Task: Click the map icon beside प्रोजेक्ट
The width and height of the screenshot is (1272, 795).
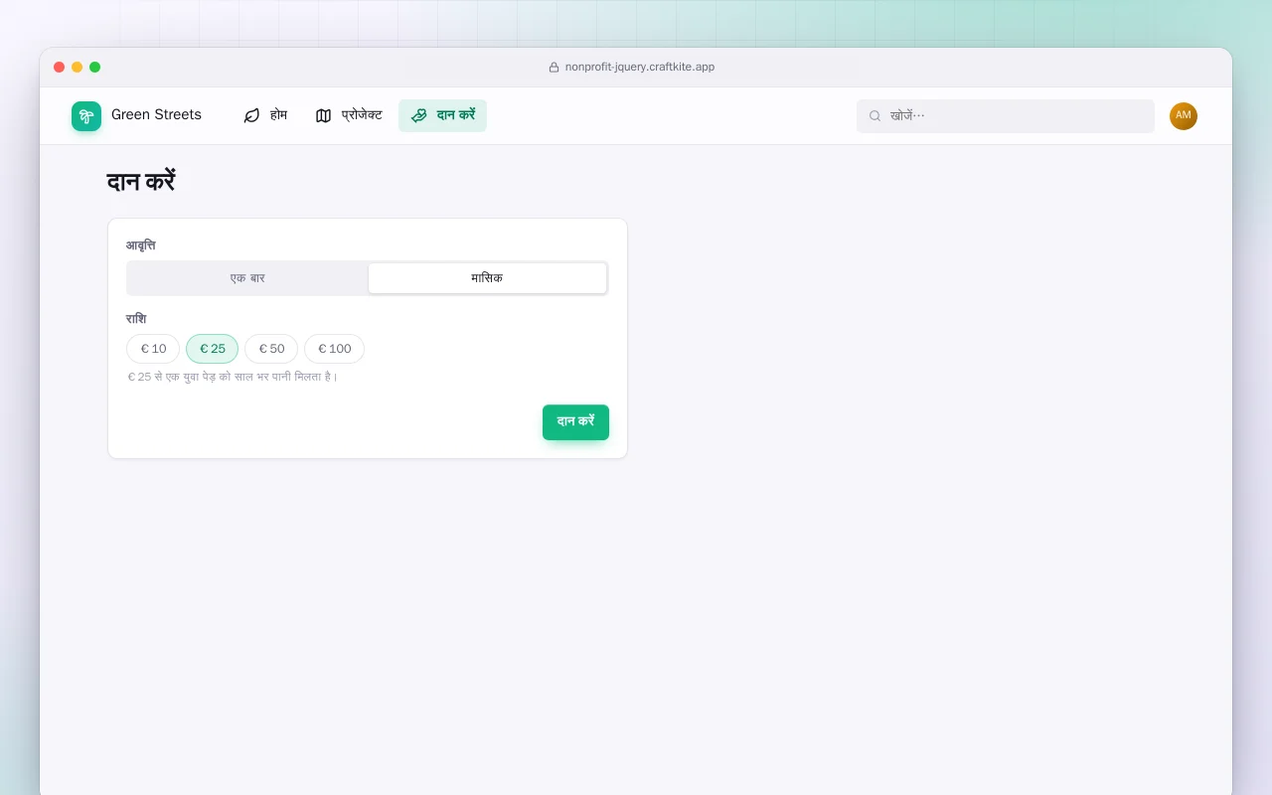Action: (x=323, y=115)
